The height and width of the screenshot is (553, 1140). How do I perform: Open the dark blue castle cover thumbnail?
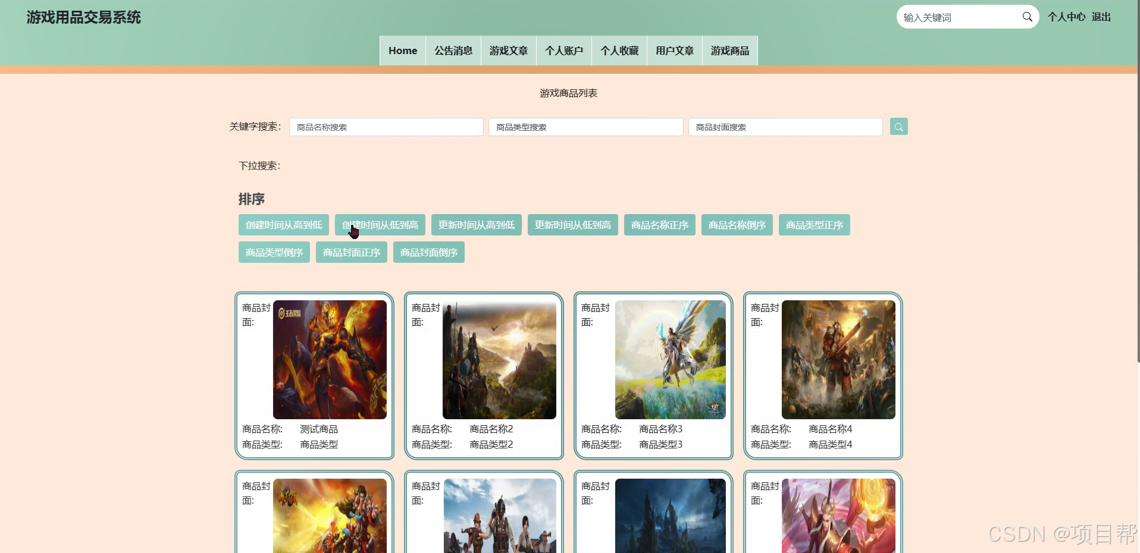(671, 516)
